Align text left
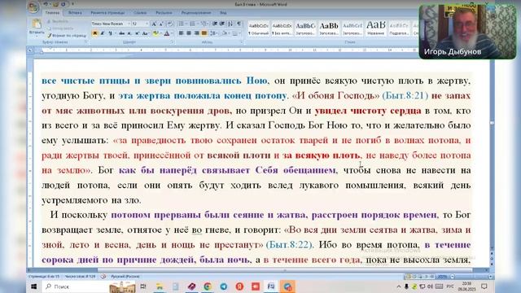The image size is (521, 293). 181,33
